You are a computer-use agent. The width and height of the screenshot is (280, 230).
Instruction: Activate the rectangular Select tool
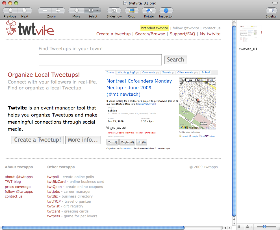tap(91, 10)
